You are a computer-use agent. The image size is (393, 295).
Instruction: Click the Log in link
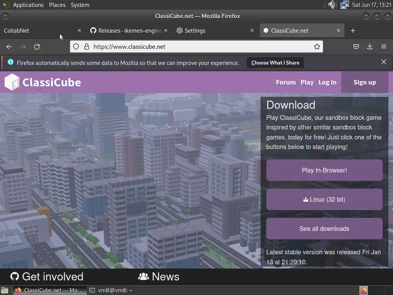click(327, 82)
